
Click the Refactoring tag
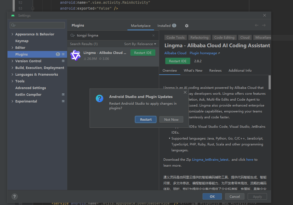click(x=199, y=38)
